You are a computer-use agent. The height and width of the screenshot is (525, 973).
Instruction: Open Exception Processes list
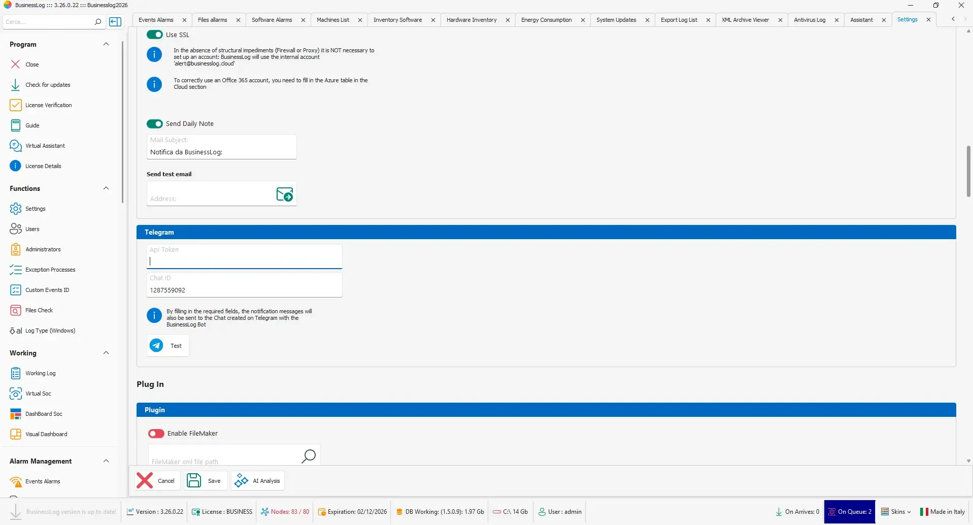pyautogui.click(x=50, y=270)
